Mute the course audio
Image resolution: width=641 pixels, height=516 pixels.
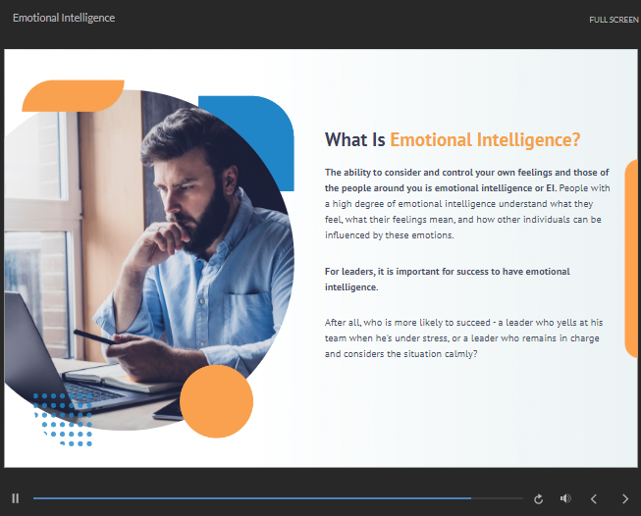(565, 498)
